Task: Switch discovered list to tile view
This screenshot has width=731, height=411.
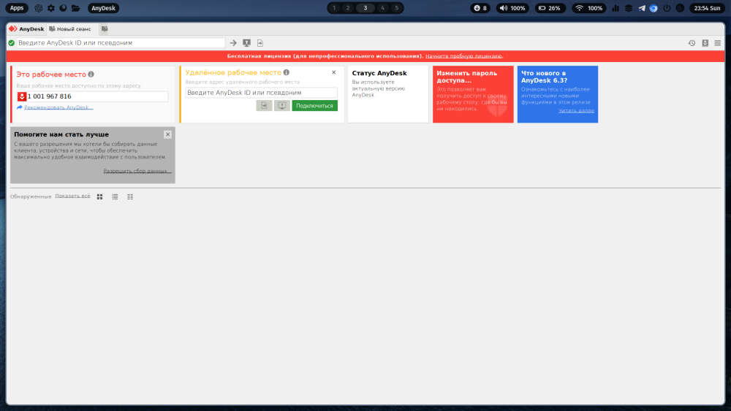Action: [x=99, y=197]
